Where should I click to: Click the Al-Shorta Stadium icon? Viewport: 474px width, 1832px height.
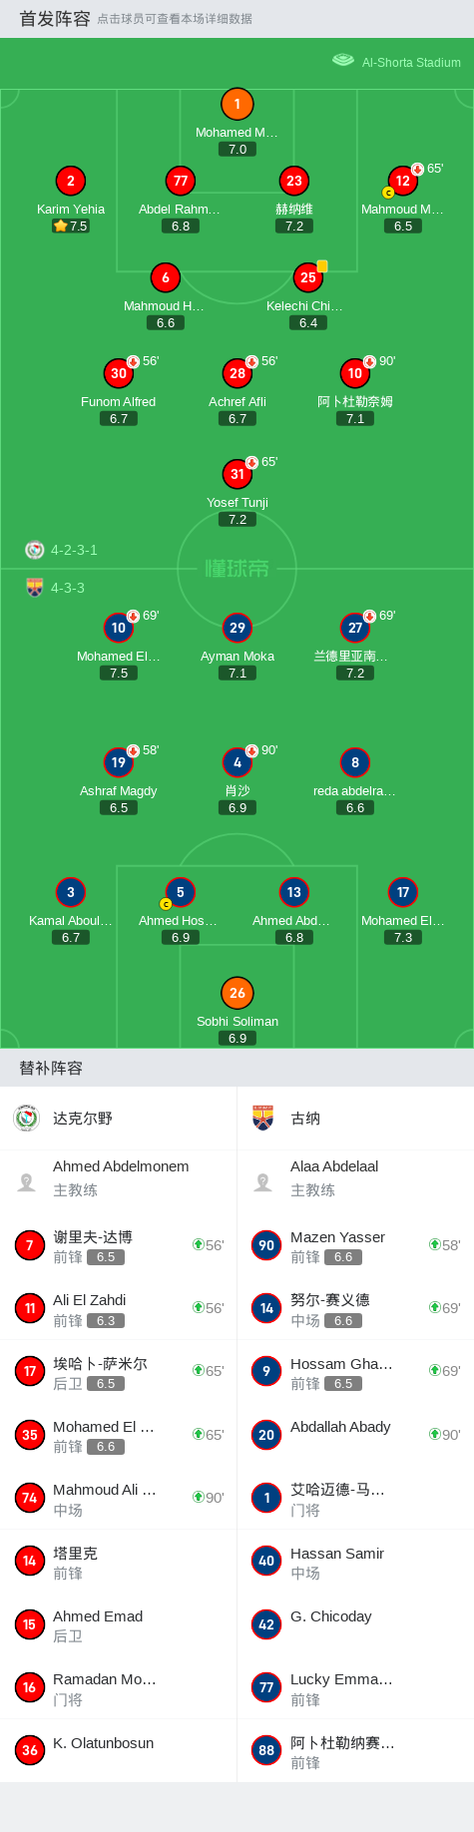coord(343,60)
